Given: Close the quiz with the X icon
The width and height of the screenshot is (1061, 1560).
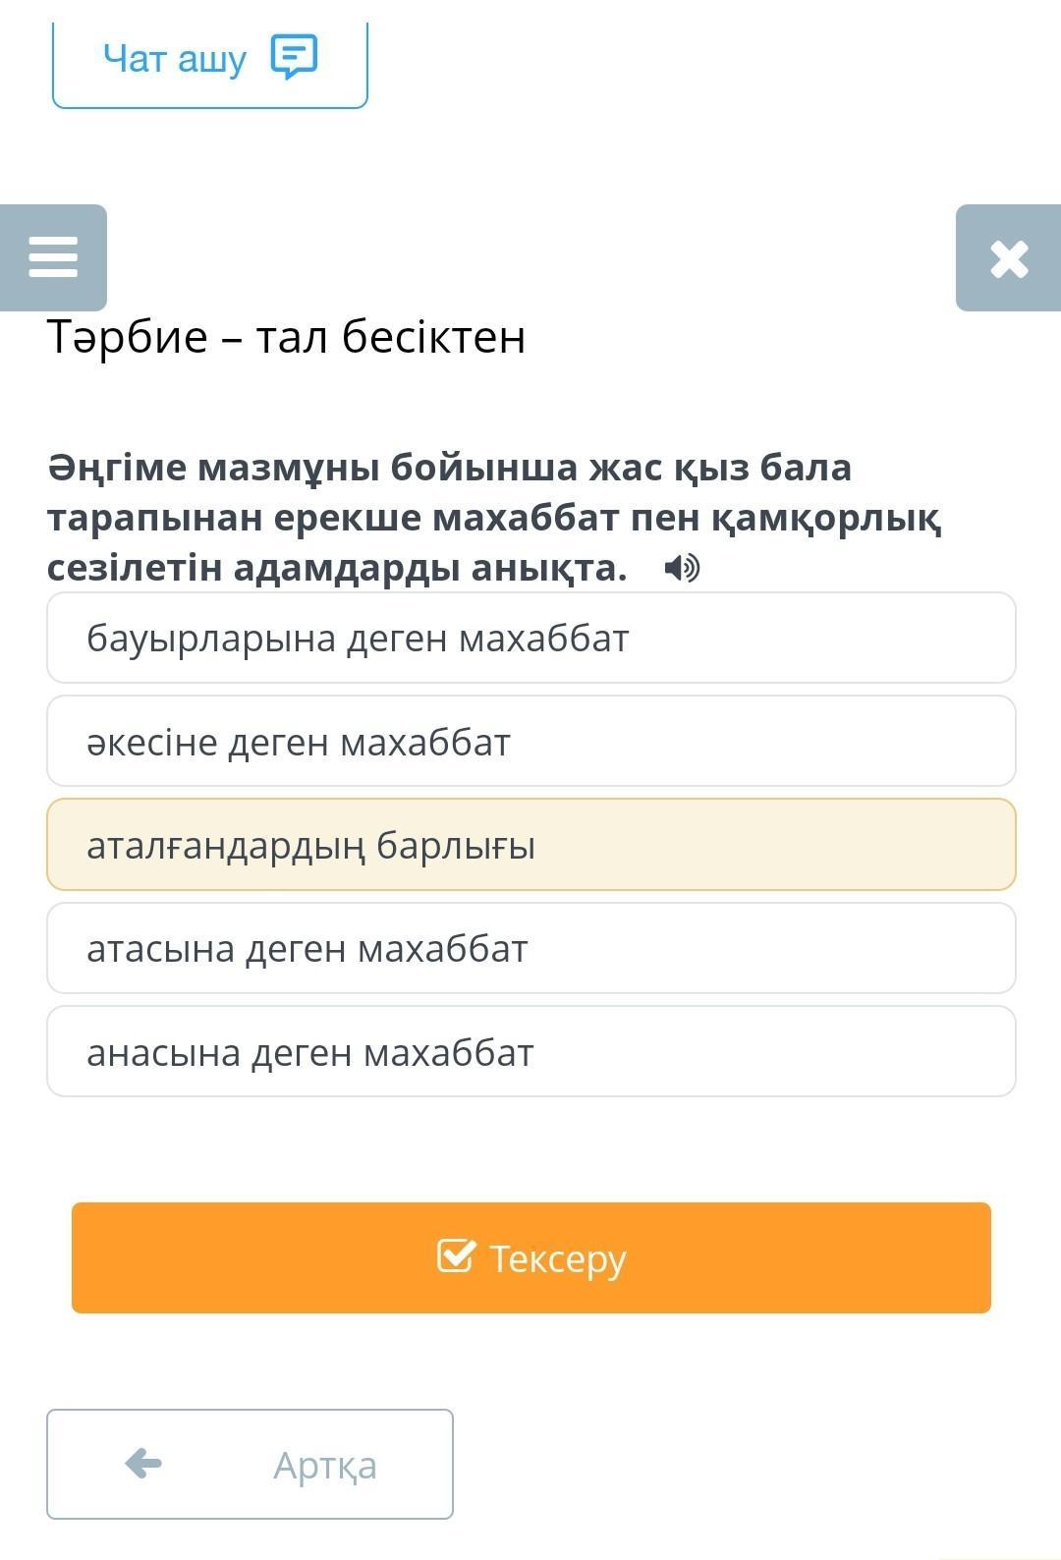Looking at the screenshot, I should (x=1009, y=258).
